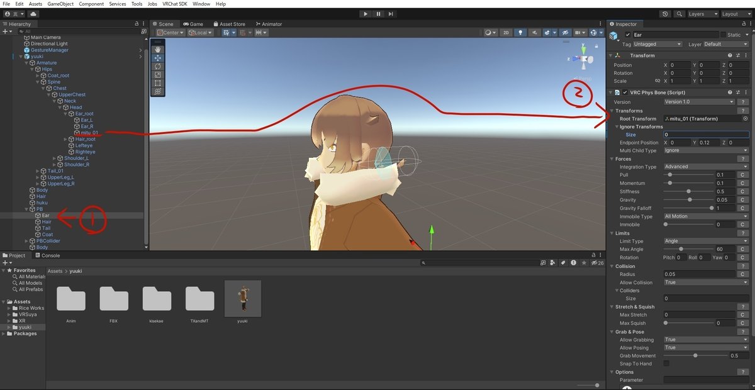Expand the Coat_root tree item
The image size is (755, 390).
coord(38,75)
